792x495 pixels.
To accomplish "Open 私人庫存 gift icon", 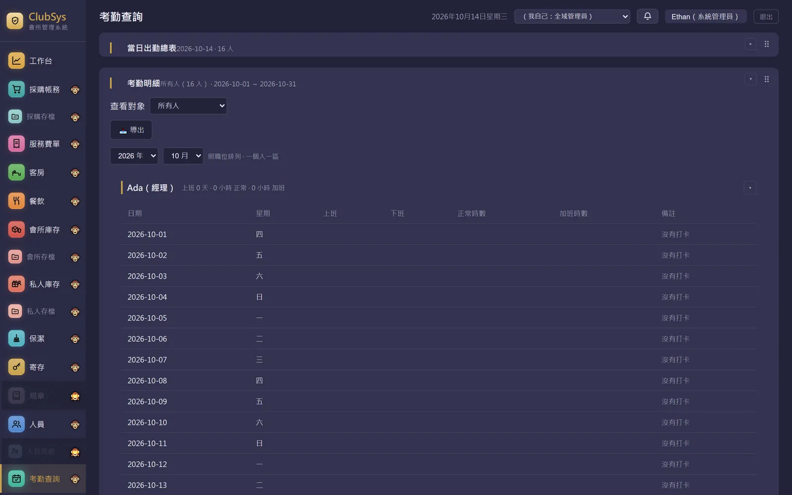I will pyautogui.click(x=16, y=284).
